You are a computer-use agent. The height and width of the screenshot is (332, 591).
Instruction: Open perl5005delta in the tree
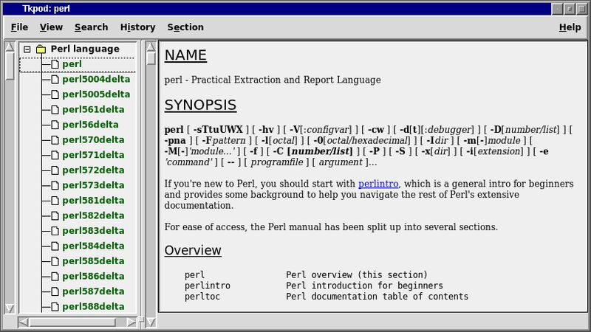(x=96, y=94)
